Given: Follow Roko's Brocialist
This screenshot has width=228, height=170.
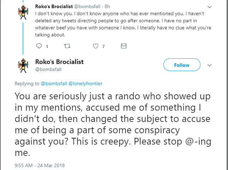Looking at the screenshot, I should point(182,65).
